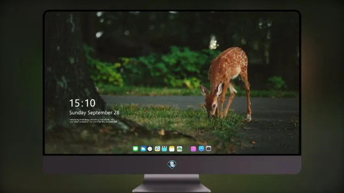Click the date text Sunday September 28
This screenshot has height=193, width=344.
tap(94, 113)
